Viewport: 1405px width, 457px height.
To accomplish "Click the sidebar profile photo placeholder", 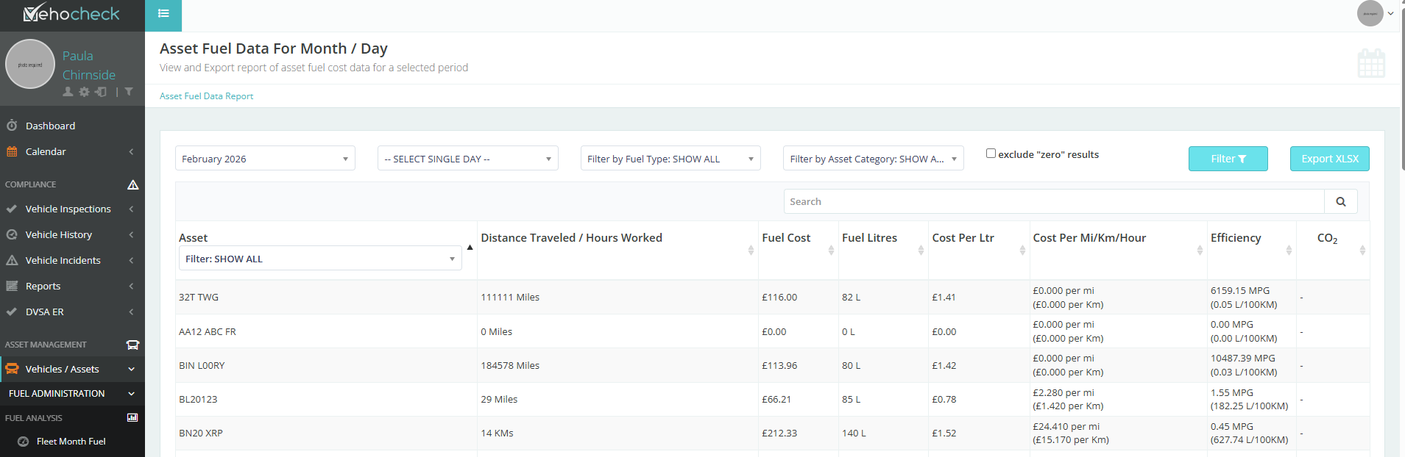I will coord(30,64).
